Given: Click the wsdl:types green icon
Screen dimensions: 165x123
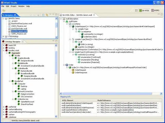Looking at the screenshot, I should point(67,22).
